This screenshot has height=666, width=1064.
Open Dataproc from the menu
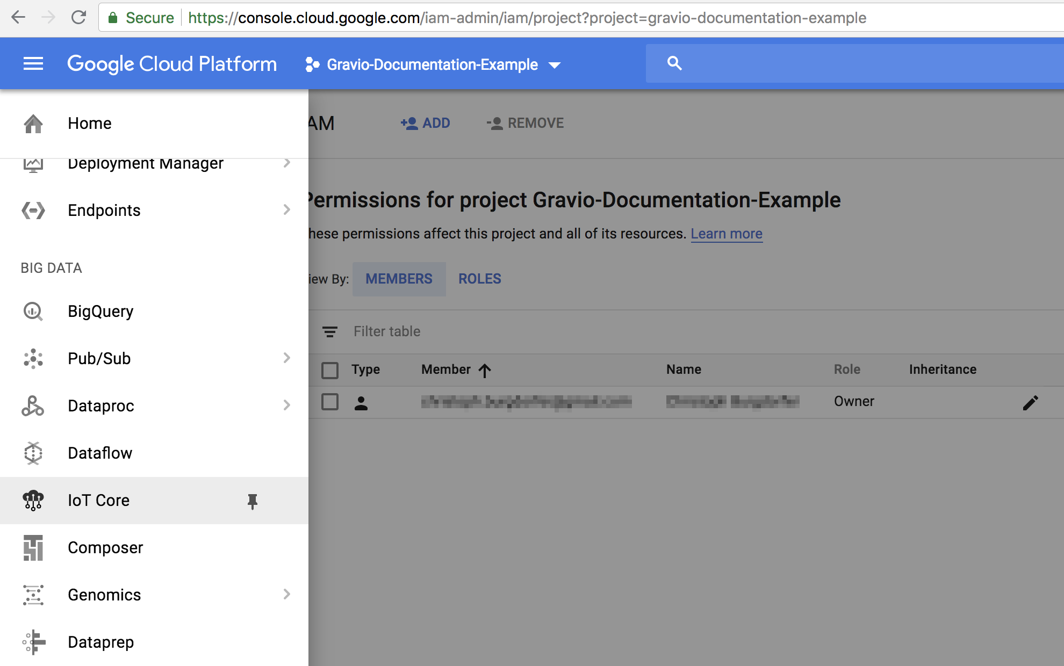(154, 406)
